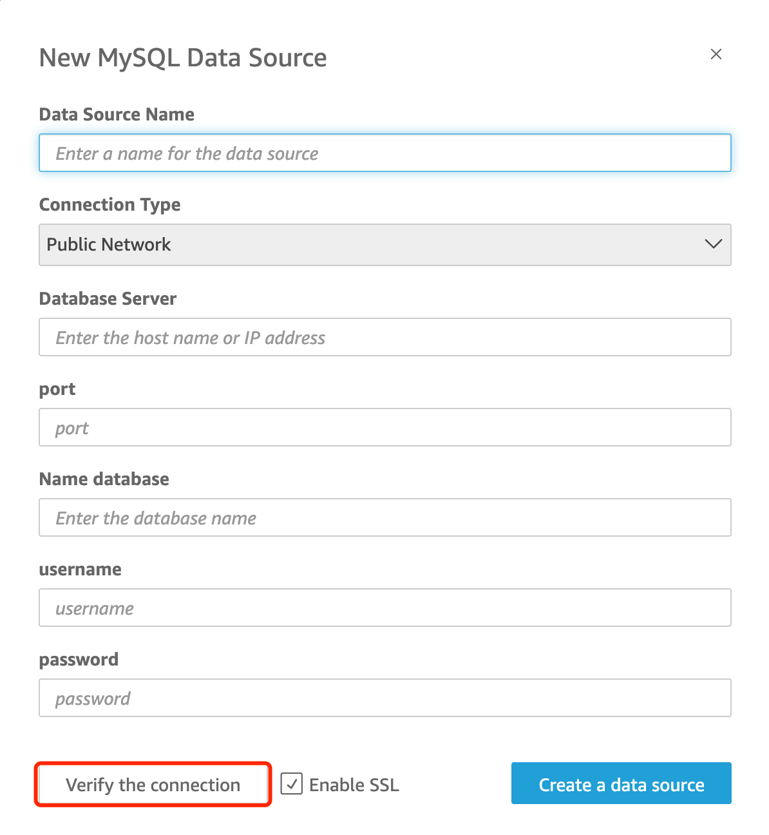This screenshot has width=769, height=835.
Task: Expand the Connection Type chevron arrow
Action: [713, 244]
